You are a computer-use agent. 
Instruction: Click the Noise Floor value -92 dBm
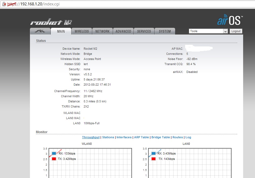click(192, 59)
